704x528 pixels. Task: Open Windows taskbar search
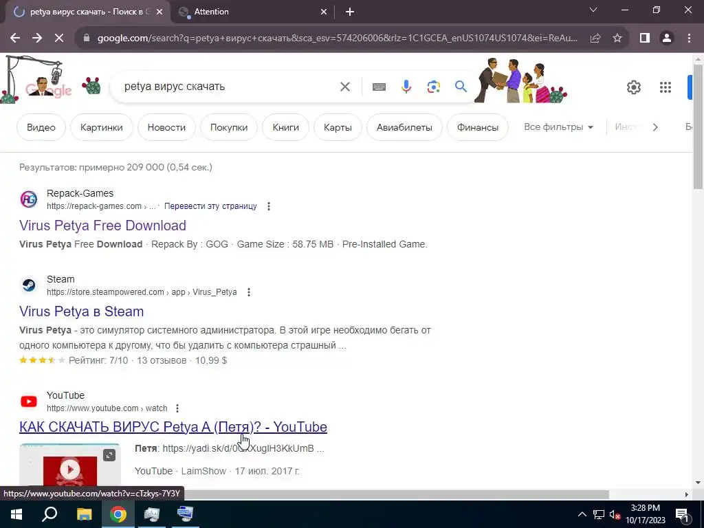click(x=49, y=514)
